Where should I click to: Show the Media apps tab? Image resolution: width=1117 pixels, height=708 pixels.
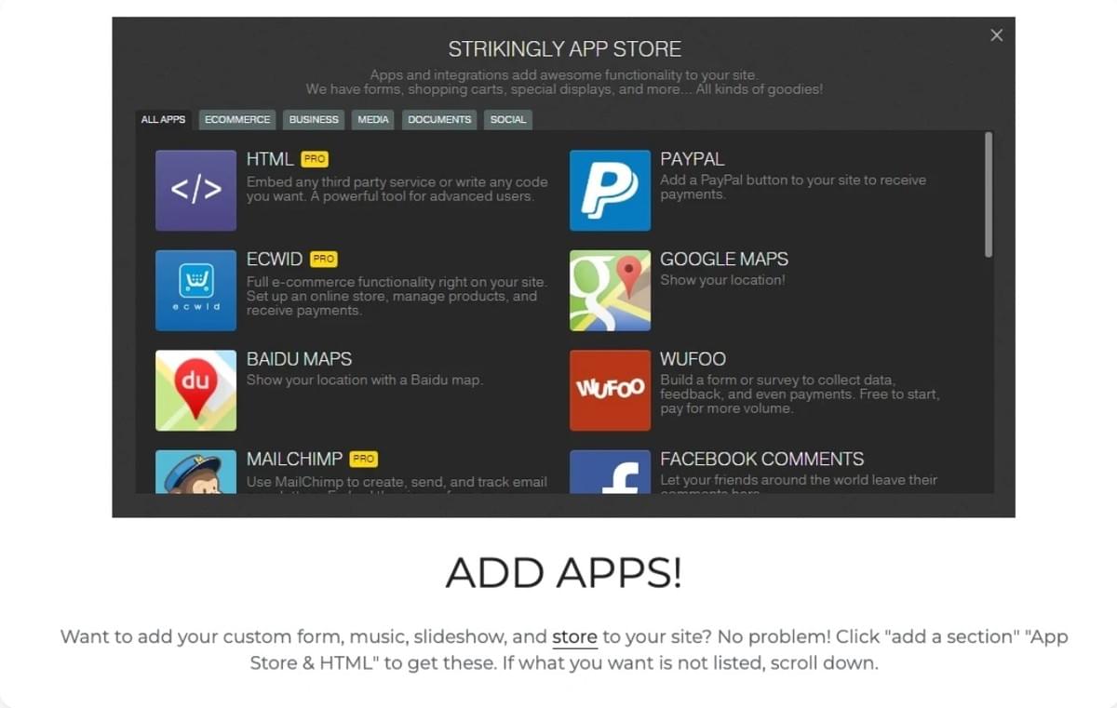click(x=373, y=119)
